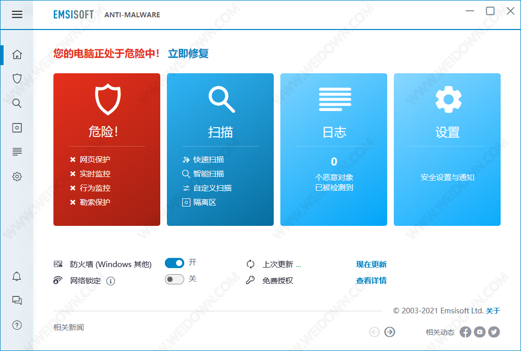
Task: Go to the Home sidebar icon
Action: [x=17, y=54]
